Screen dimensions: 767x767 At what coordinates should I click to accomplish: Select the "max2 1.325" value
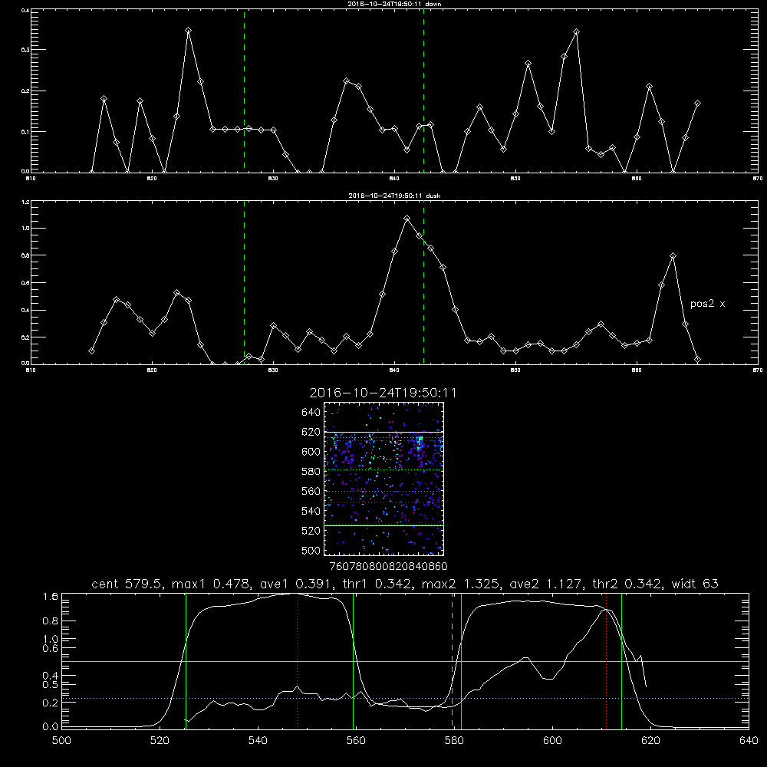[x=459, y=584]
